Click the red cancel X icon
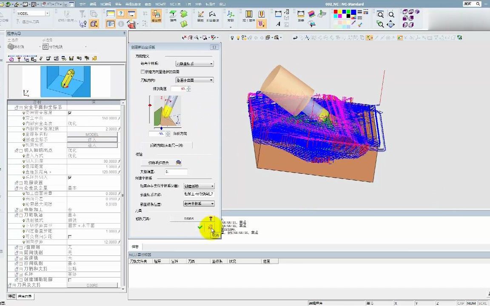490x306 pixels. [x=210, y=228]
